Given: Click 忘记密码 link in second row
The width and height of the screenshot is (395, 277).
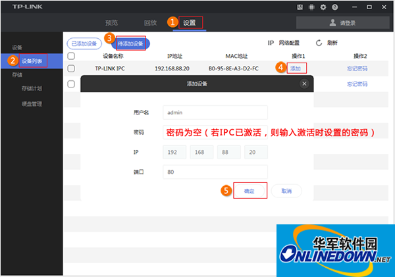Looking at the screenshot, I should tap(357, 84).
